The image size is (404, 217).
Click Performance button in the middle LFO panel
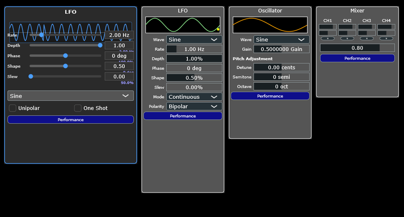coord(183,116)
